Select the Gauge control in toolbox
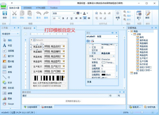This screenshot has width=159, height=115. coord(5,104)
